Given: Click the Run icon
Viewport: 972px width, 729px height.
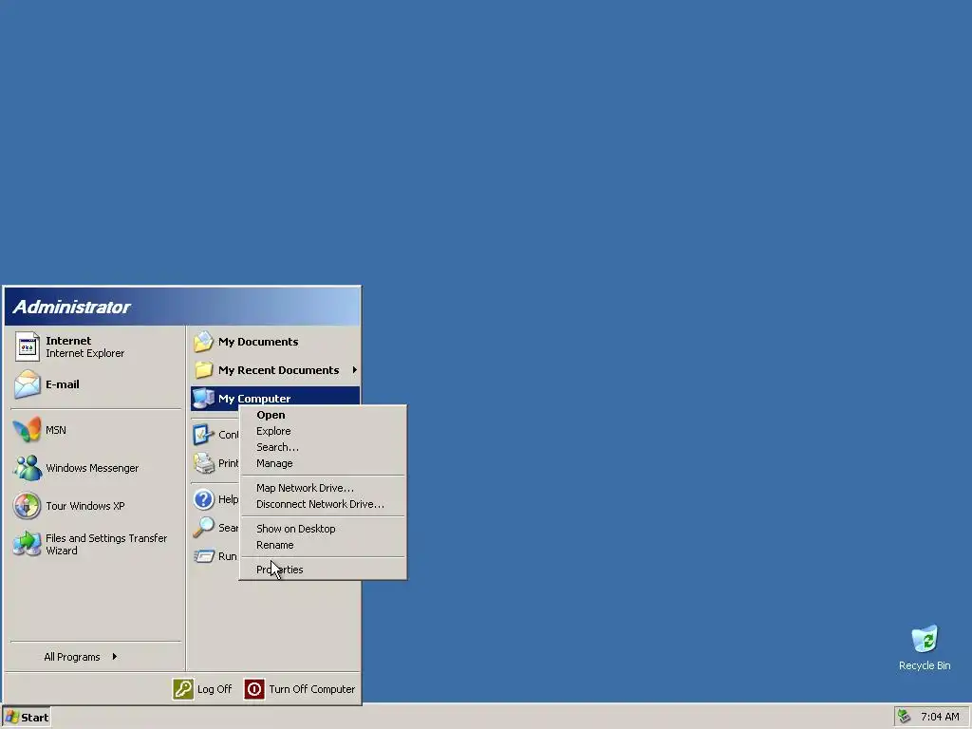Looking at the screenshot, I should [x=203, y=556].
